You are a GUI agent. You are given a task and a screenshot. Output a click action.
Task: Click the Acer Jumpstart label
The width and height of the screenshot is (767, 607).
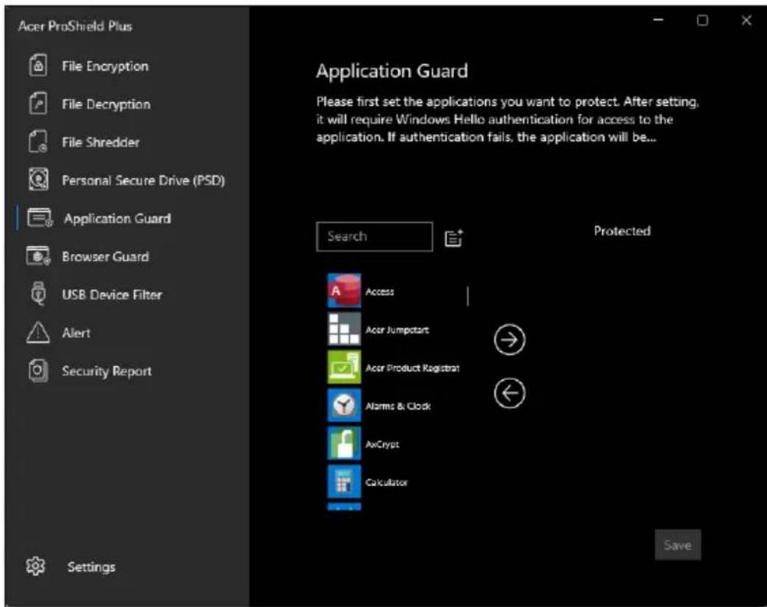[x=396, y=330]
